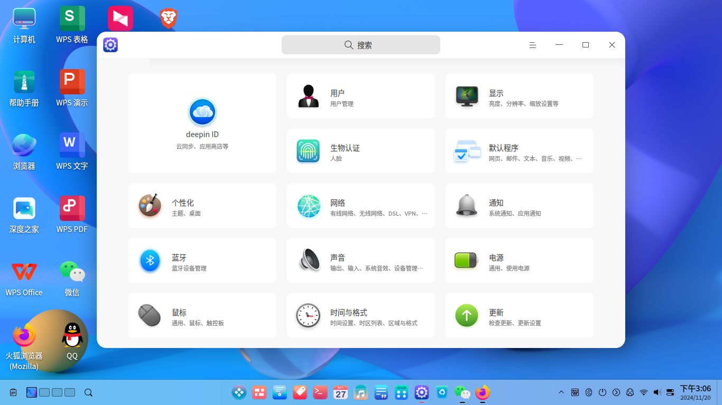Screen dimensions: 722x405
Task: Select the 微信 desktop icon
Action: click(x=72, y=278)
